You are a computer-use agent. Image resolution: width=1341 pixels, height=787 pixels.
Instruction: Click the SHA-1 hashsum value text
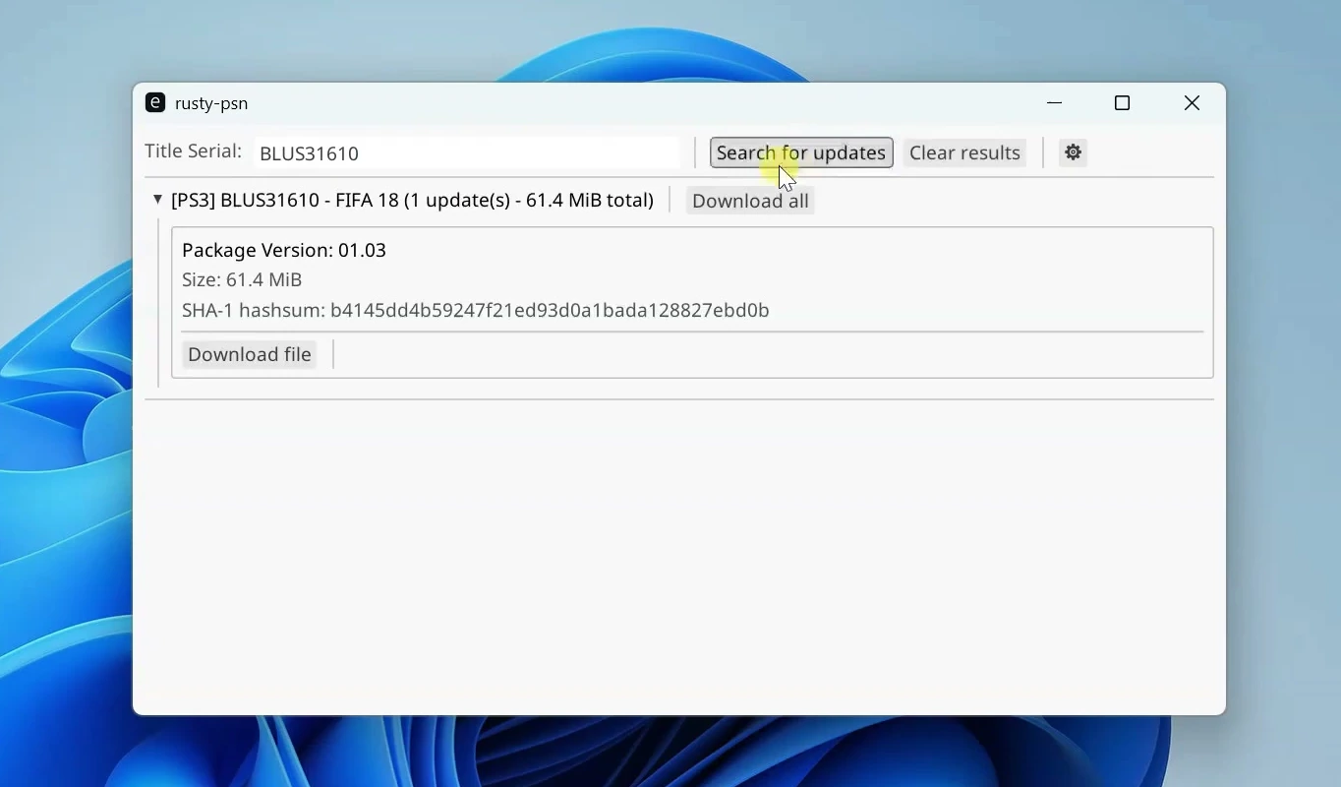[x=550, y=310]
